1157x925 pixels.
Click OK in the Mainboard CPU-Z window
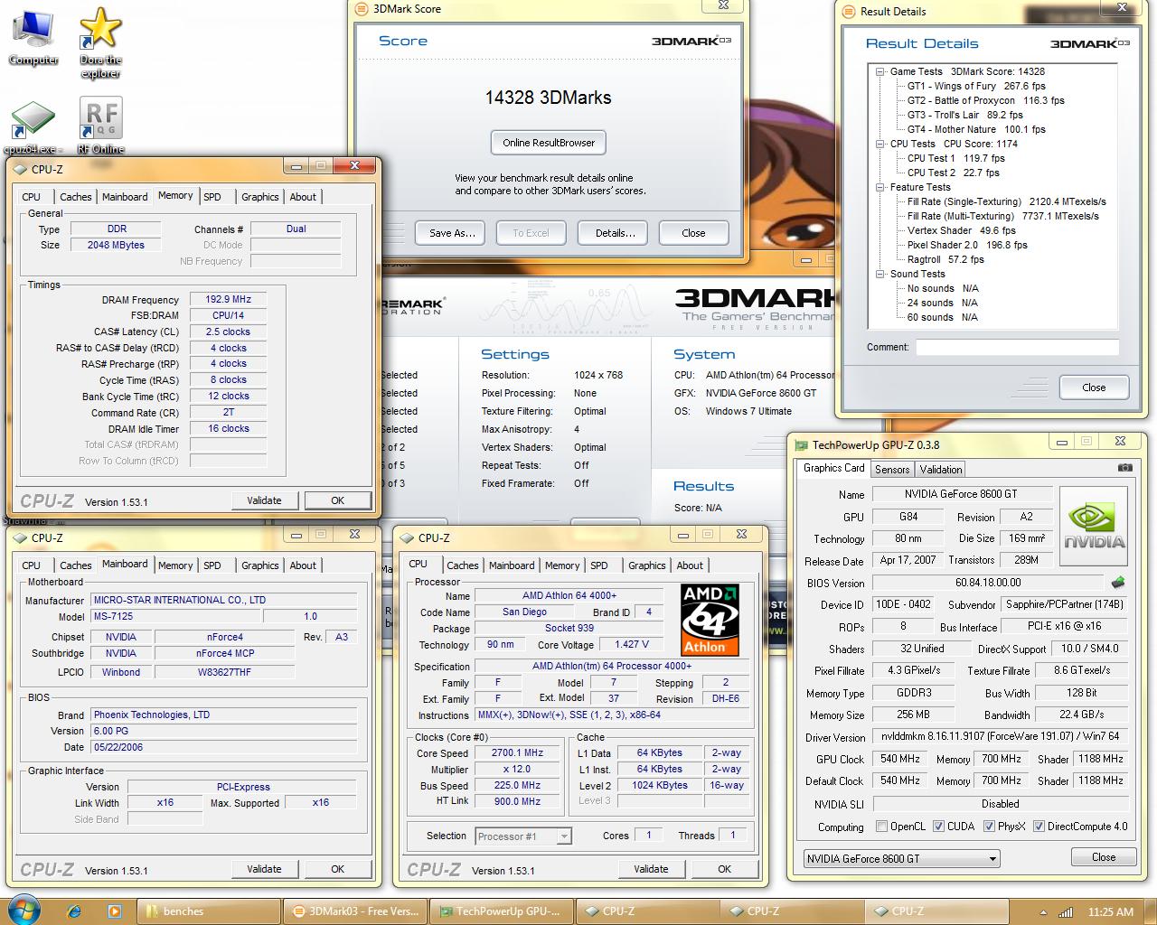click(x=337, y=869)
